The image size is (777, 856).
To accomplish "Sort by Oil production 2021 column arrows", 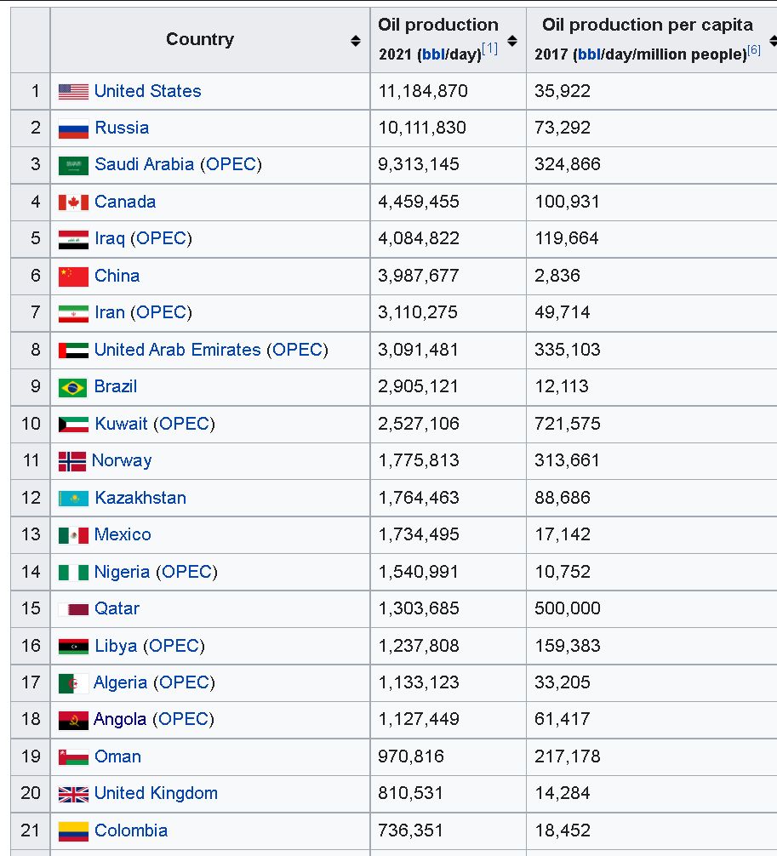I will (511, 41).
